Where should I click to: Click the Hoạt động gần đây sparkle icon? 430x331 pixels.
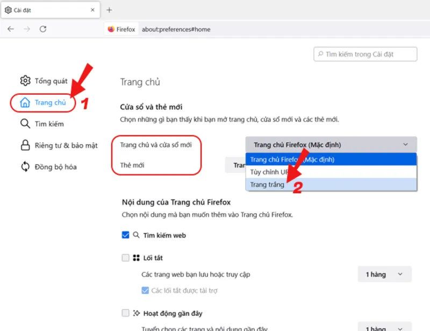point(137,313)
